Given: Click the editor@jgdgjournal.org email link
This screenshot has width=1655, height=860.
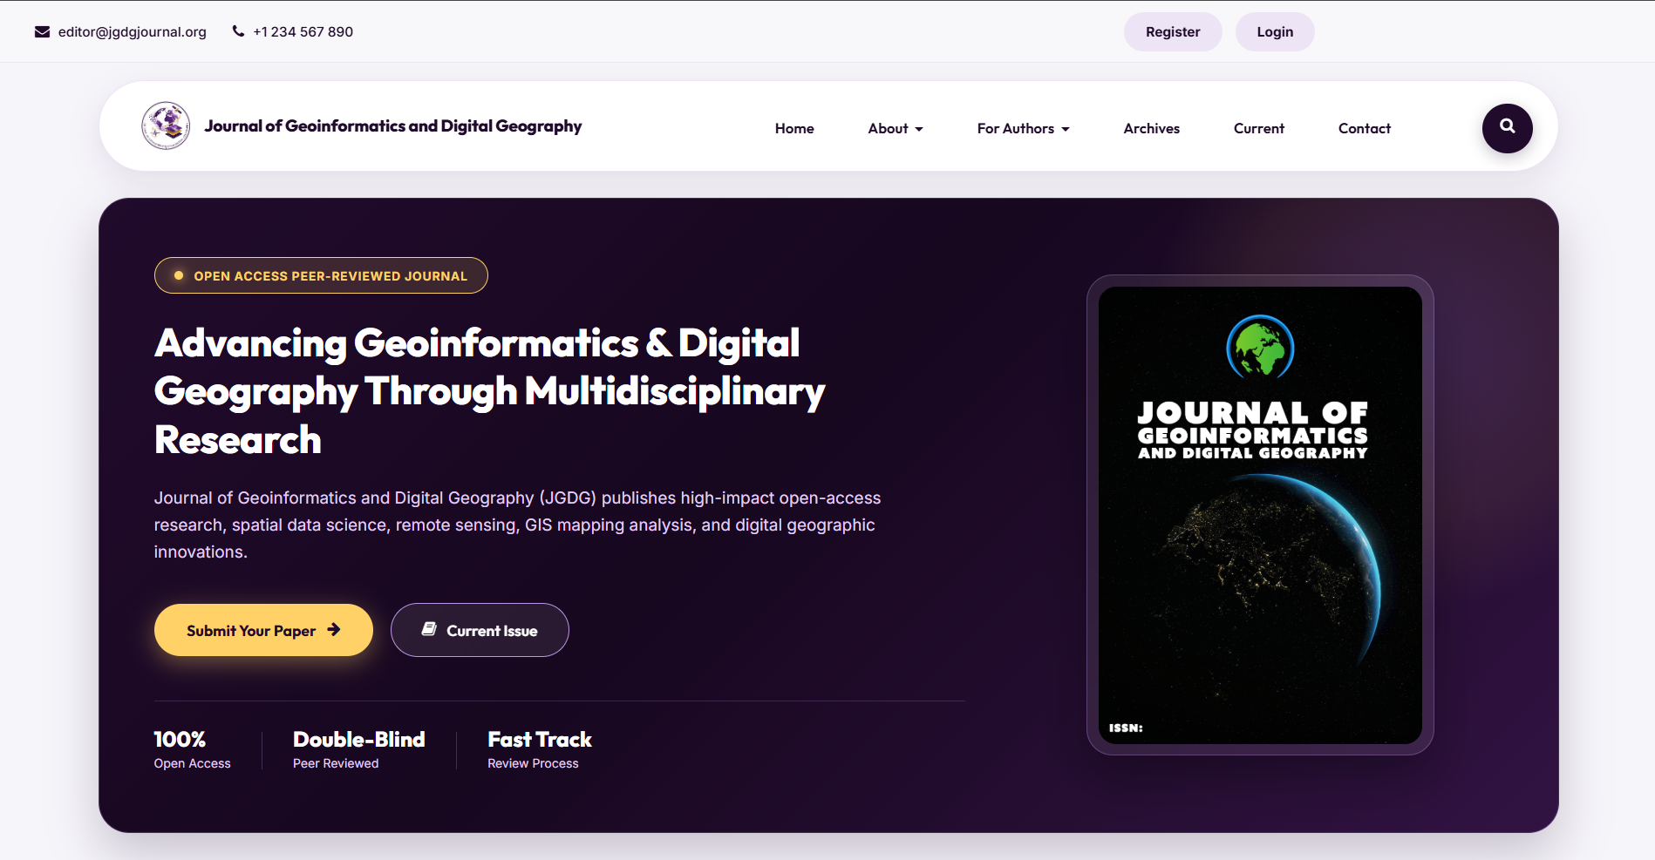Looking at the screenshot, I should 133,32.
